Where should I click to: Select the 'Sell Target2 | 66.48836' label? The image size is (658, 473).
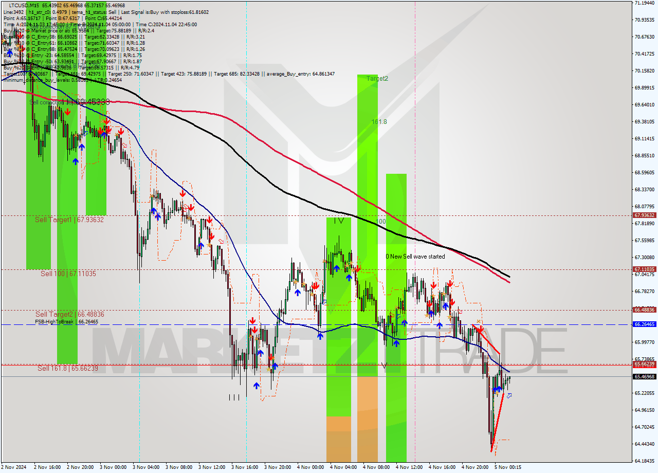coord(70,314)
